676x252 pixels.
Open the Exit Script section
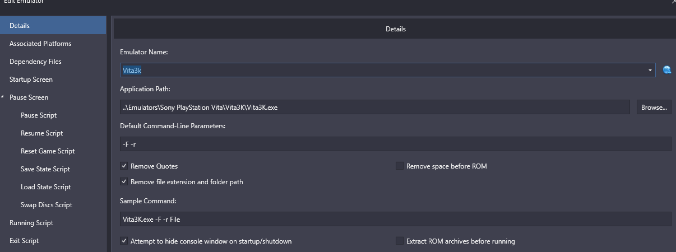point(24,241)
